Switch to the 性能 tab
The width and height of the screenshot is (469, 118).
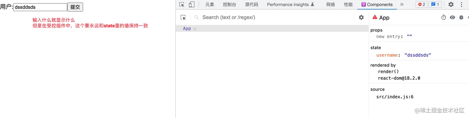tap(348, 5)
